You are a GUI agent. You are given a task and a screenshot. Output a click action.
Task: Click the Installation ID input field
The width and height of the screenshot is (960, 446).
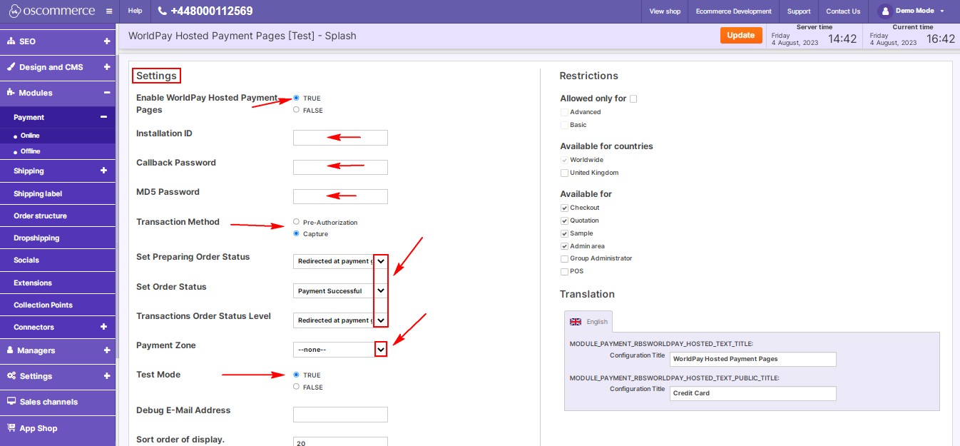pos(340,137)
